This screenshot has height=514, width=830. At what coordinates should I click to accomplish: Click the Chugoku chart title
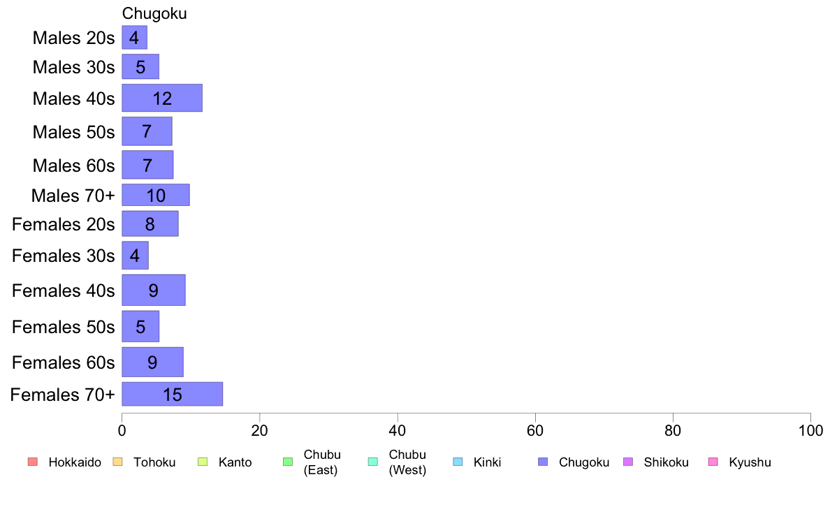(x=154, y=14)
